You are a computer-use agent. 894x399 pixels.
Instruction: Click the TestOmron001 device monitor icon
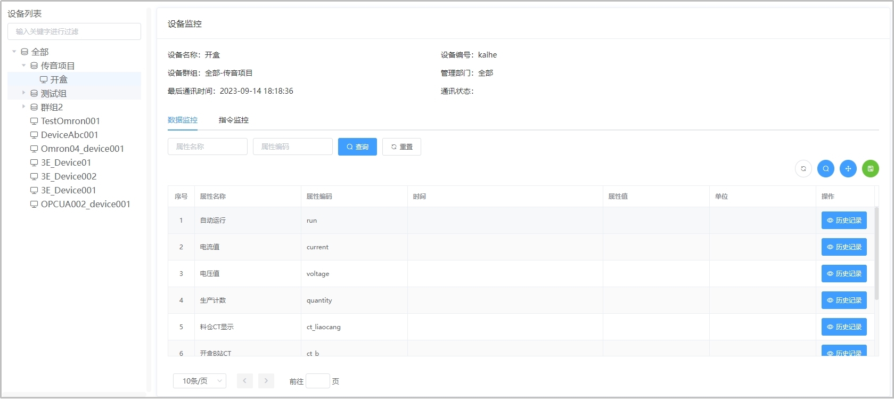[34, 121]
